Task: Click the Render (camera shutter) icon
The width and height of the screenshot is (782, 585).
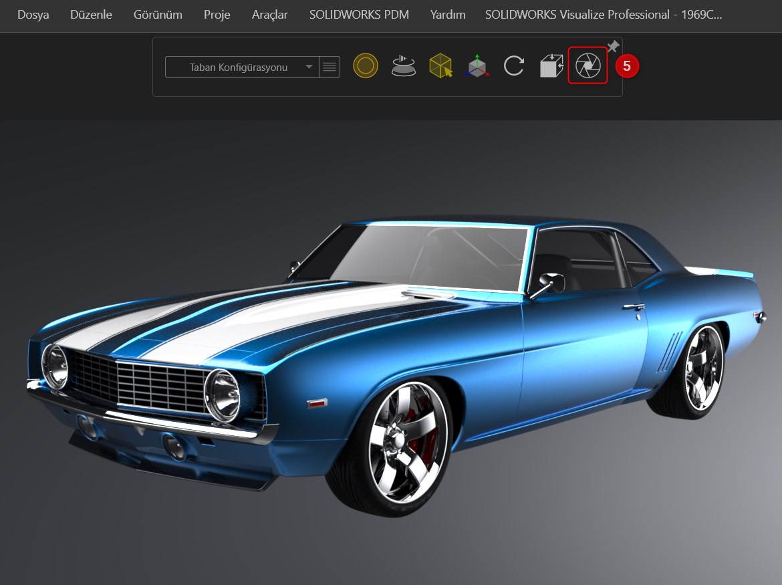Action: (x=588, y=66)
